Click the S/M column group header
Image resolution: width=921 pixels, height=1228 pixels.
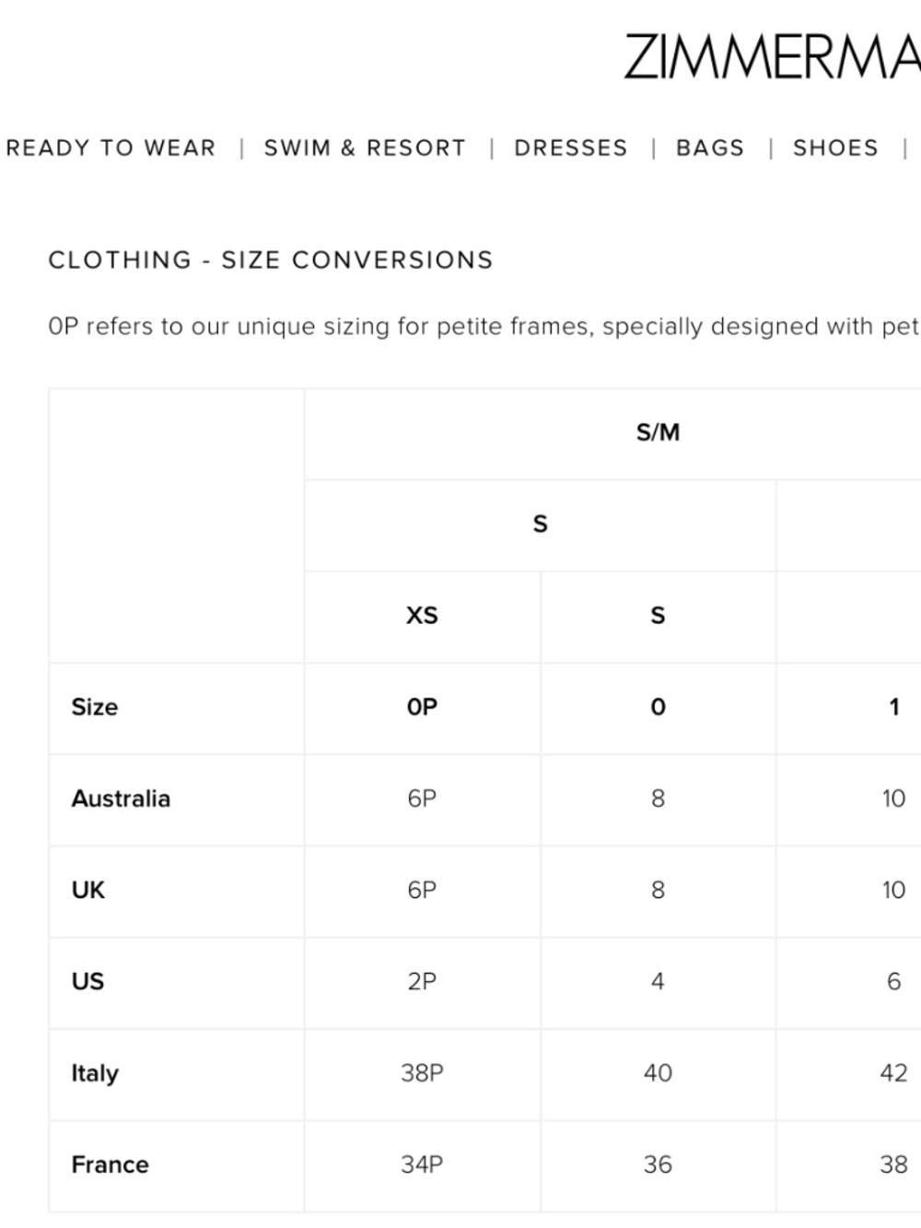(658, 433)
